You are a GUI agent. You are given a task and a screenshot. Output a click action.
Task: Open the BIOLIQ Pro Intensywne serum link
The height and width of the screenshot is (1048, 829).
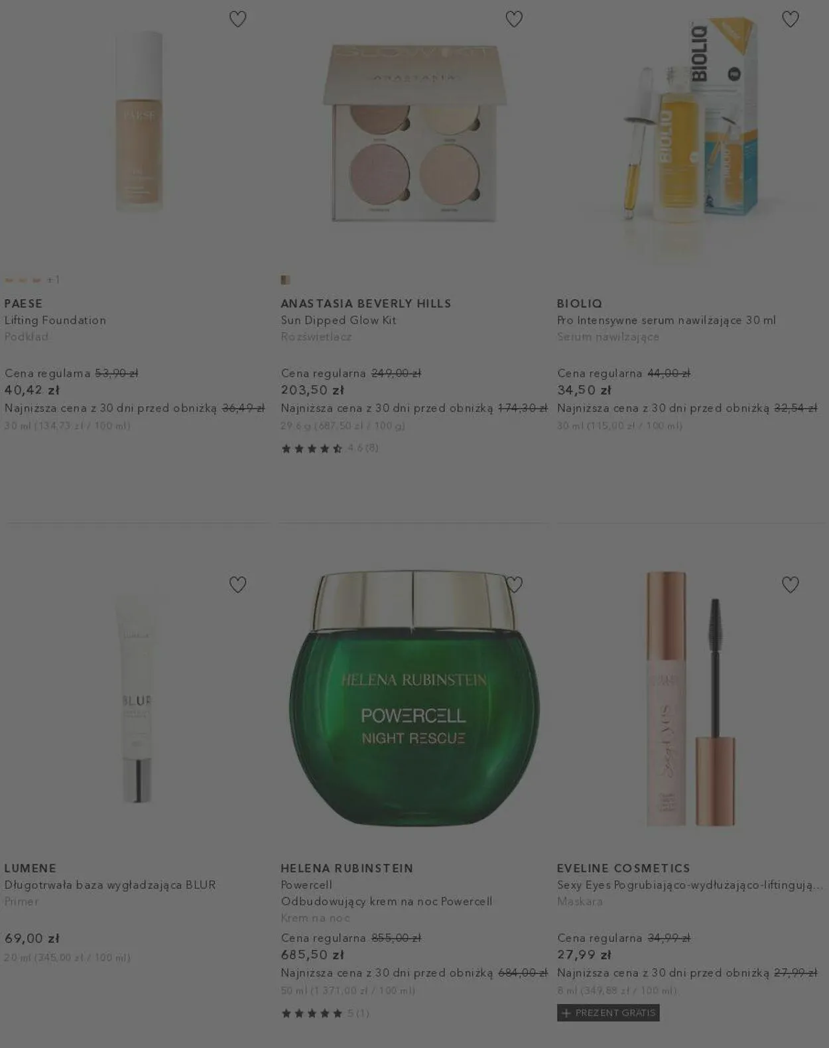click(667, 320)
